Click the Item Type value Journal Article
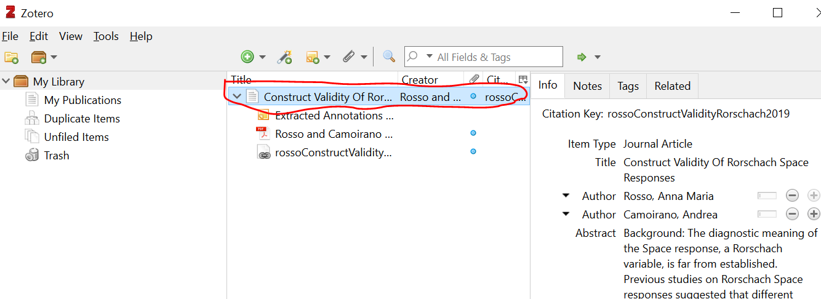This screenshot has height=299, width=821. (658, 144)
